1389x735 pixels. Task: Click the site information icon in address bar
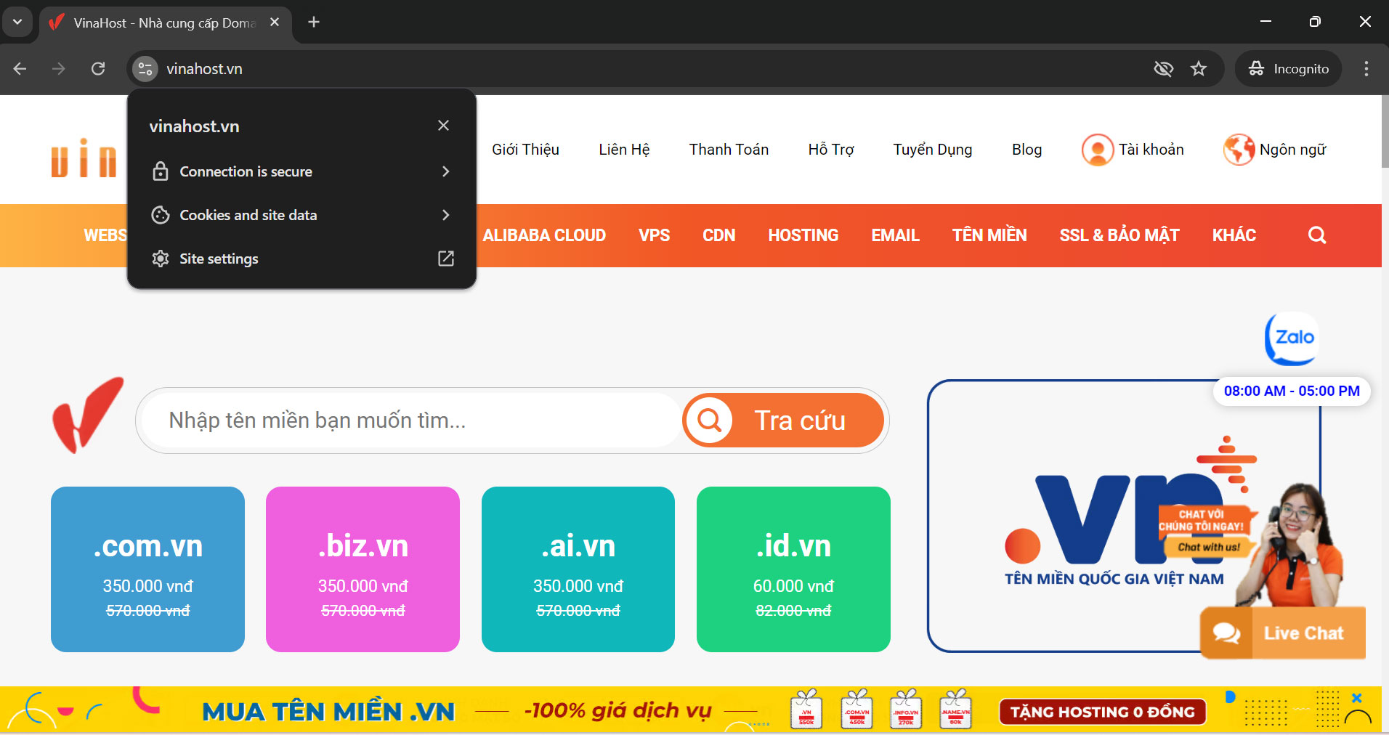pos(145,69)
